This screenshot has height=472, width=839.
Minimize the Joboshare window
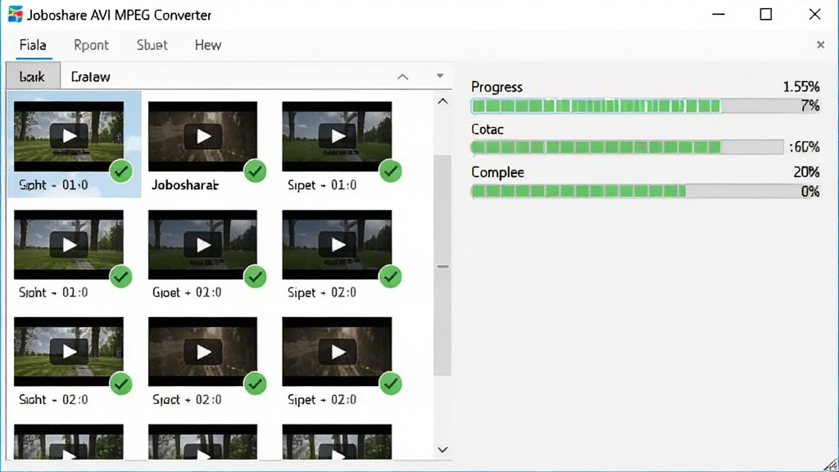pos(719,15)
